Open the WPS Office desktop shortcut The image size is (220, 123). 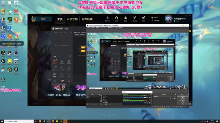point(16,12)
